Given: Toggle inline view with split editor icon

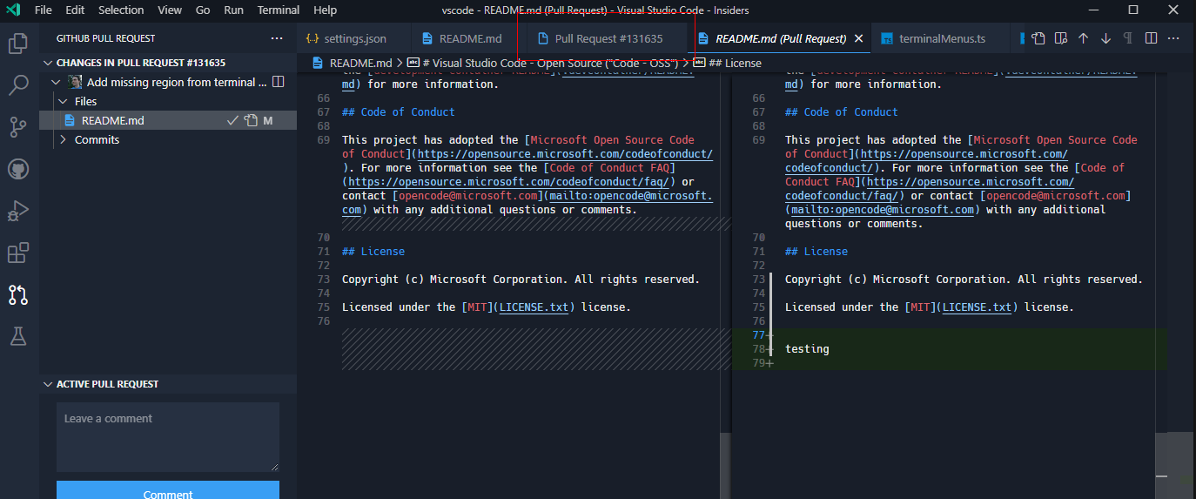Looking at the screenshot, I should tap(1151, 38).
